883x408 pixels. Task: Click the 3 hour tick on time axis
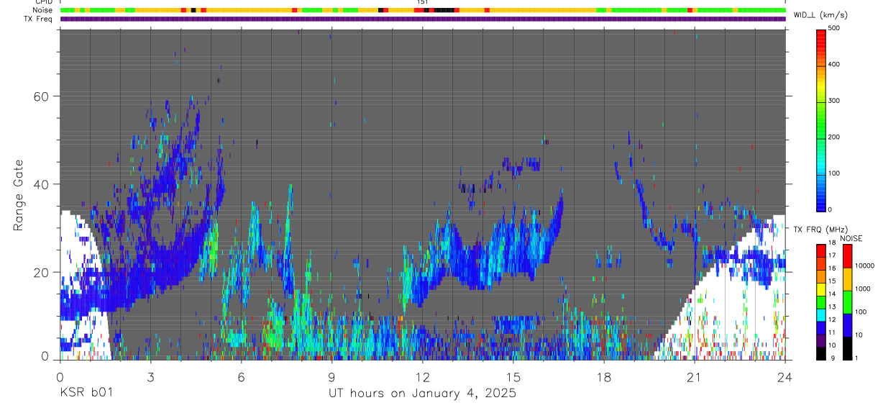[151, 376]
